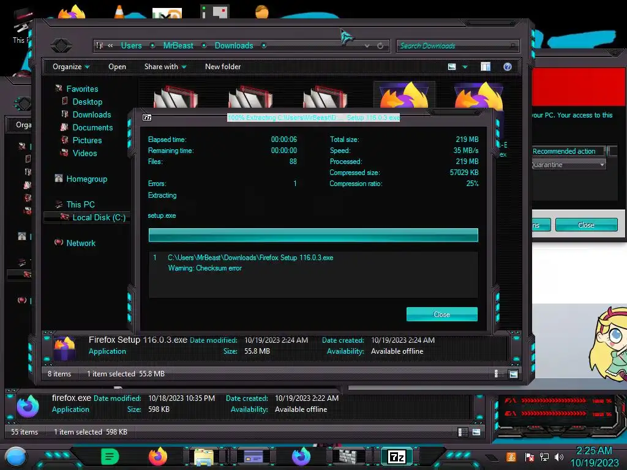Click the Network icon in navigation pane

[59, 242]
